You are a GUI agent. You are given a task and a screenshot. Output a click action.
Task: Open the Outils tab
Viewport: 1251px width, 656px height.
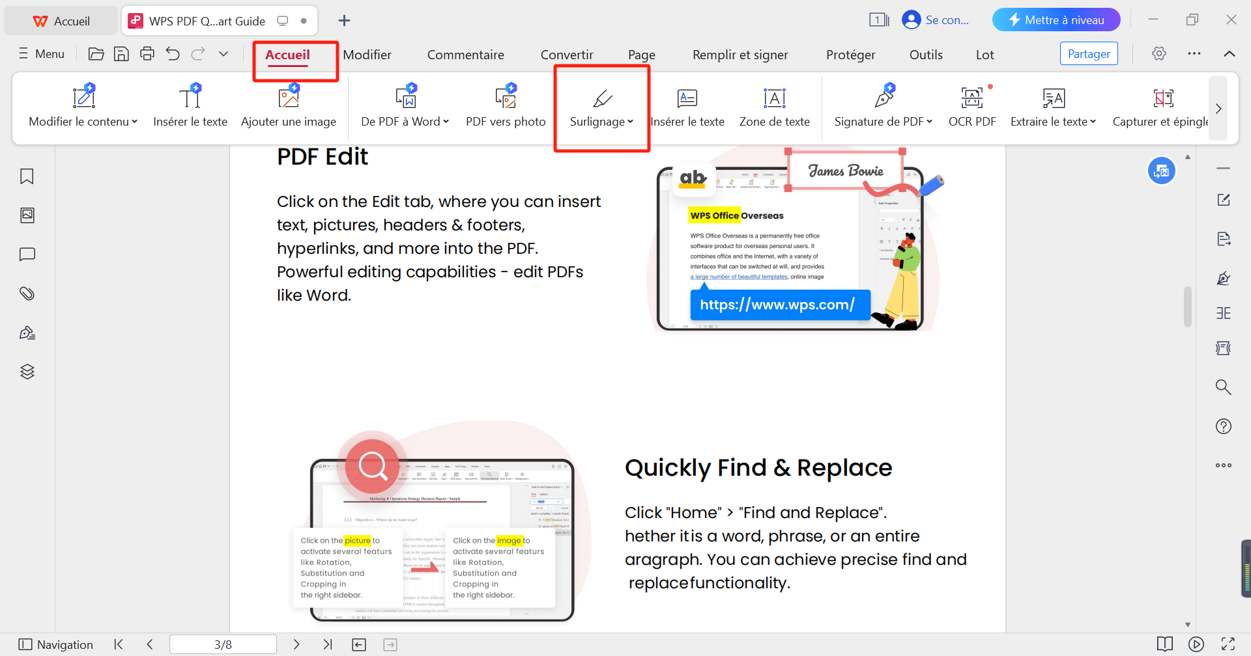(x=926, y=55)
